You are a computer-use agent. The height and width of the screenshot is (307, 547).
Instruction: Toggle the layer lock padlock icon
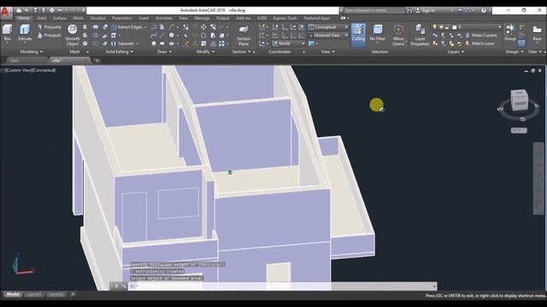tap(447, 26)
